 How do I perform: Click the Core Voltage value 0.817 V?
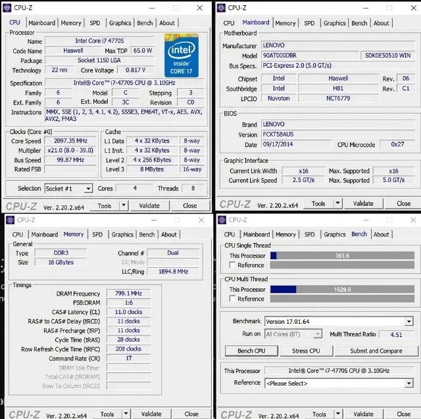coord(136,70)
